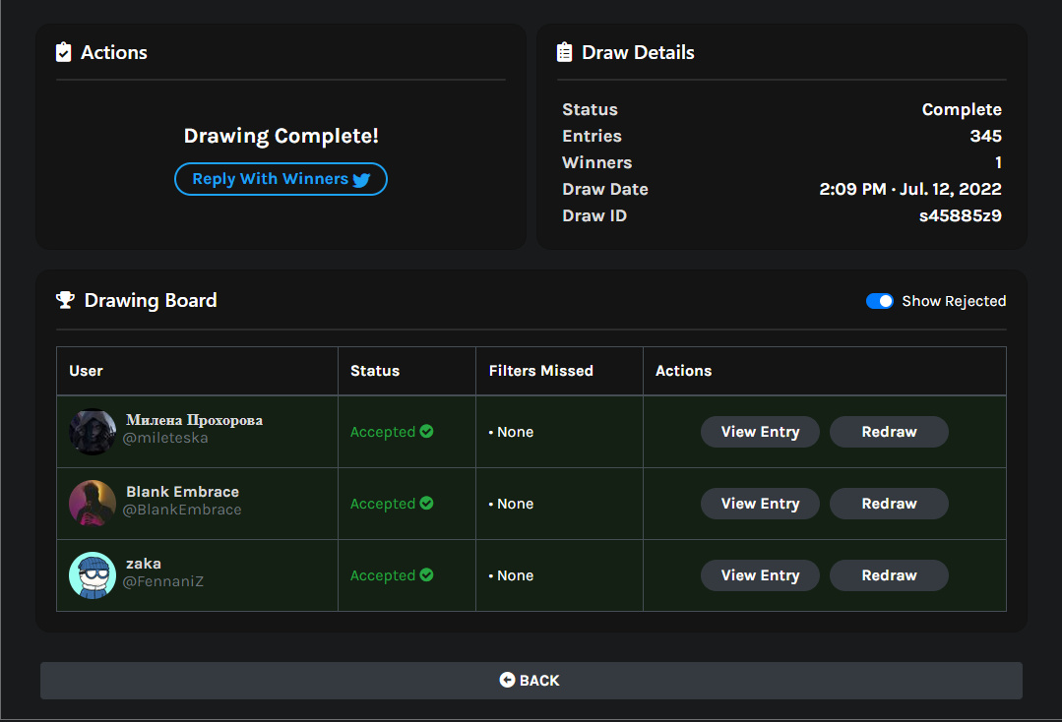Image resolution: width=1062 pixels, height=722 pixels.
Task: Click Accepted text in BlankEmbrace's row
Action: [x=383, y=504]
